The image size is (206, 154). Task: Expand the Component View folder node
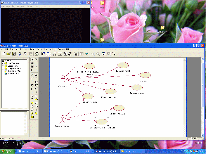click(x=3, y=69)
